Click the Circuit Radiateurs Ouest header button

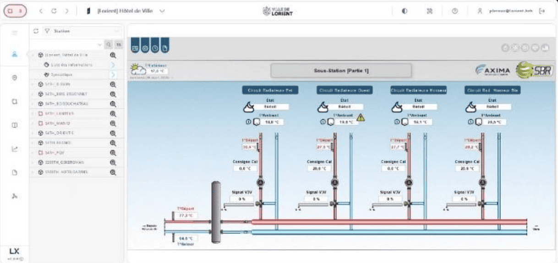pyautogui.click(x=345, y=90)
